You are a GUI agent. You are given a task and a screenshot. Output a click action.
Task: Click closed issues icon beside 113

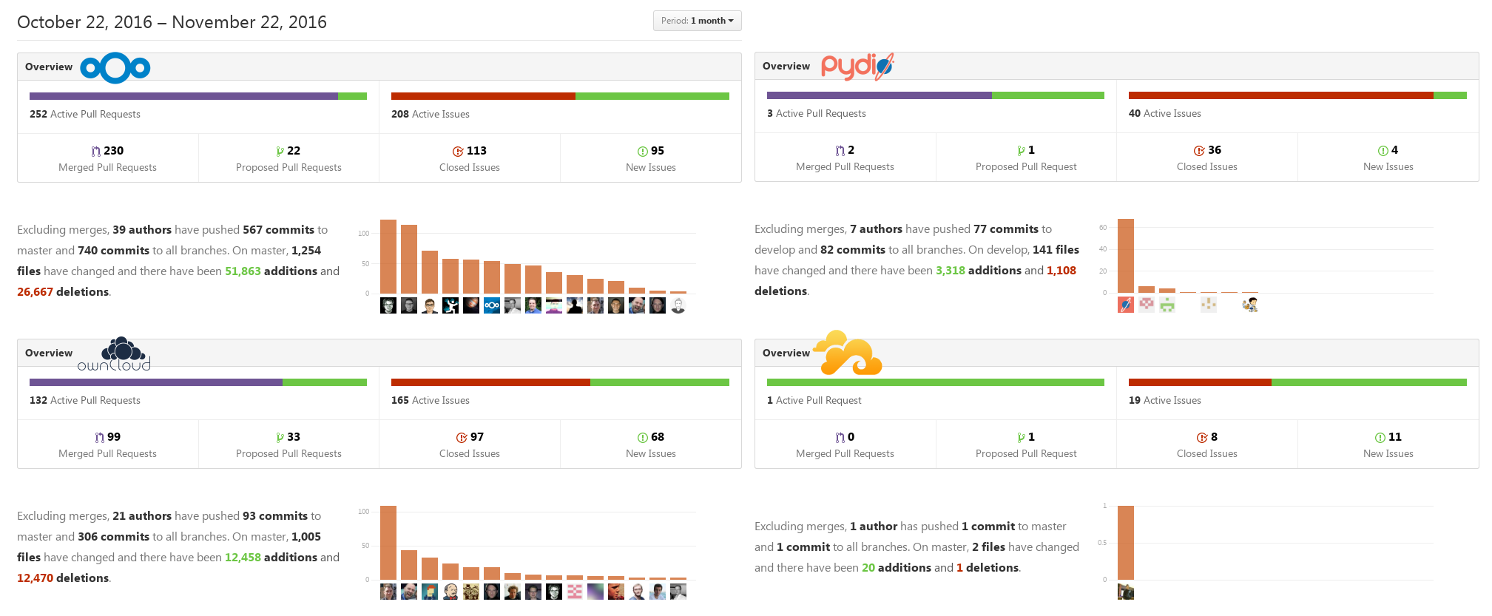[x=458, y=151]
